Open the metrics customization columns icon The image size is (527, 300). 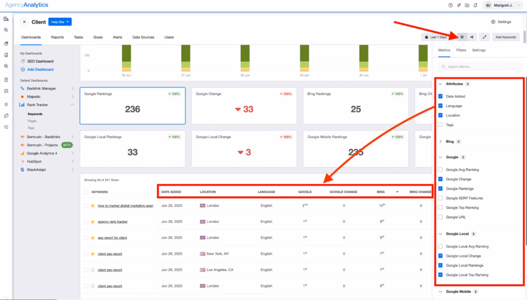click(462, 37)
